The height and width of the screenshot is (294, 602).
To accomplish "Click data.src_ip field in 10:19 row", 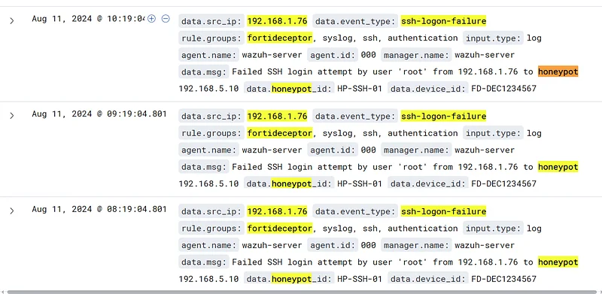I will click(211, 21).
